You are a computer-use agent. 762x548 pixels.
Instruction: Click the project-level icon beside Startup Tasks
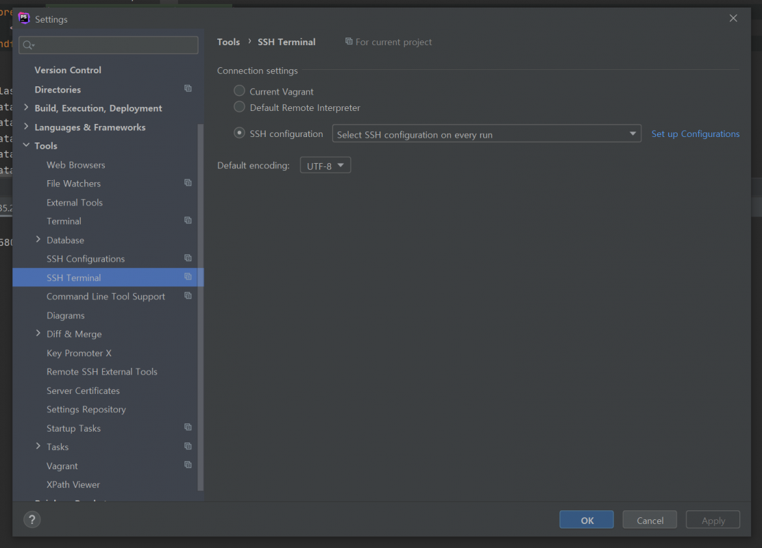click(188, 427)
